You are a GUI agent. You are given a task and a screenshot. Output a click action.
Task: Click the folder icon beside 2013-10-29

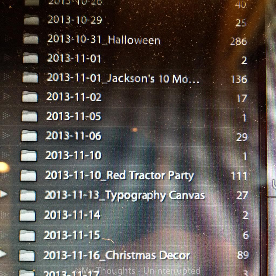click(31, 19)
